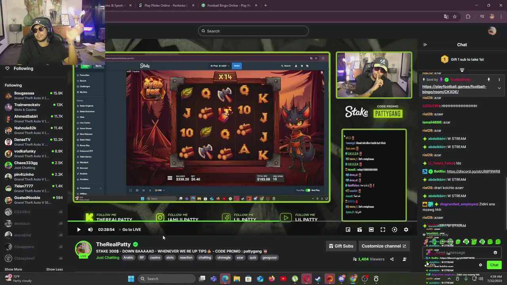Open TheRealPatty channel name
This screenshot has width=507, height=285.
(113, 244)
